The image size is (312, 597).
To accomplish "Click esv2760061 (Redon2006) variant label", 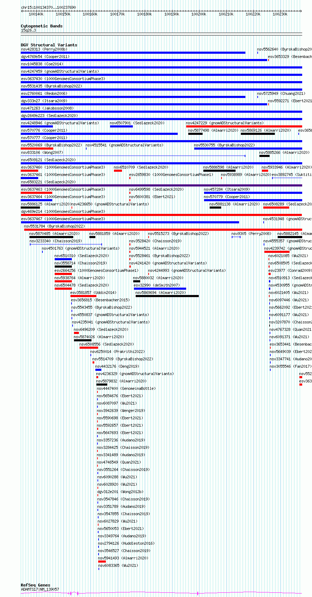I will click(x=44, y=94).
